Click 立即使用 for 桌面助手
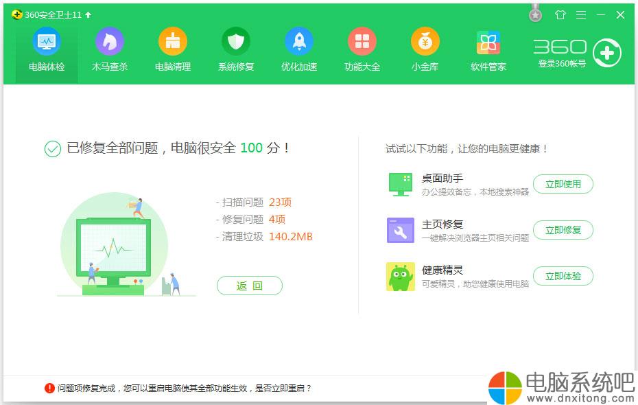This screenshot has width=638, height=405. [x=563, y=184]
